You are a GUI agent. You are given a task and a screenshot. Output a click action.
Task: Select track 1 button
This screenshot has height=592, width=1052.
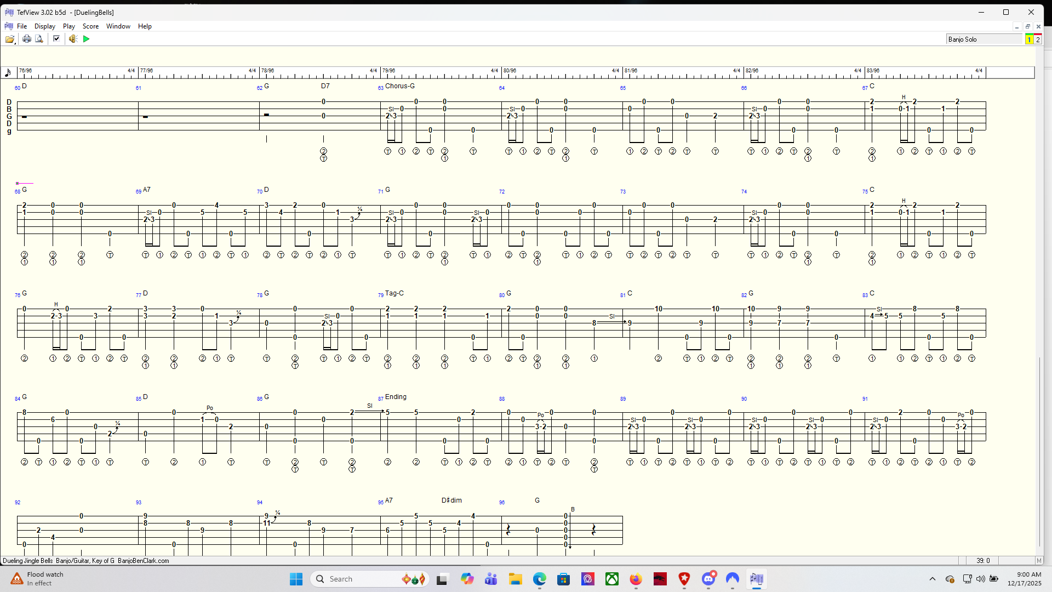point(1029,39)
